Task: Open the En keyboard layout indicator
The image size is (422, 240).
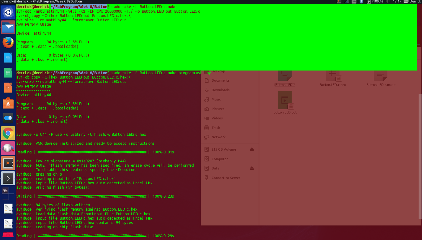Action: pyautogui.click(x=354, y=2)
